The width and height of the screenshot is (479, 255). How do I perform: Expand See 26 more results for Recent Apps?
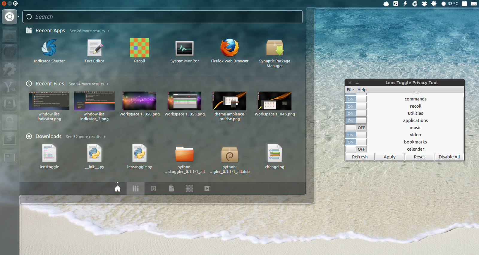tap(89, 31)
